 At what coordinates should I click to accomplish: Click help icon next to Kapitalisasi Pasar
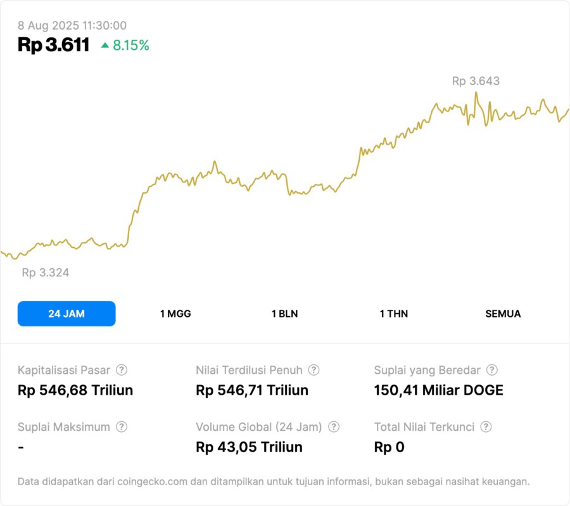click(122, 370)
